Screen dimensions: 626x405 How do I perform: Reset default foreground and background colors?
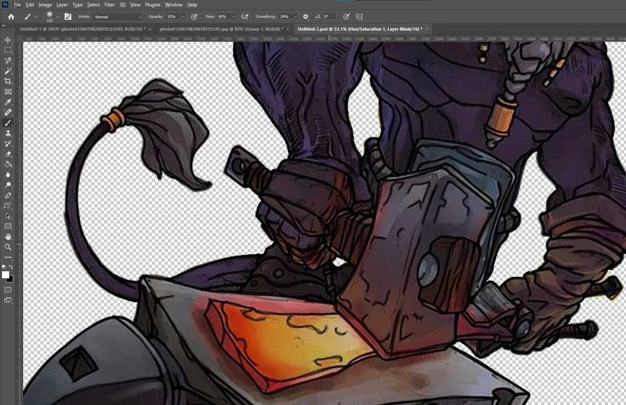4,267
